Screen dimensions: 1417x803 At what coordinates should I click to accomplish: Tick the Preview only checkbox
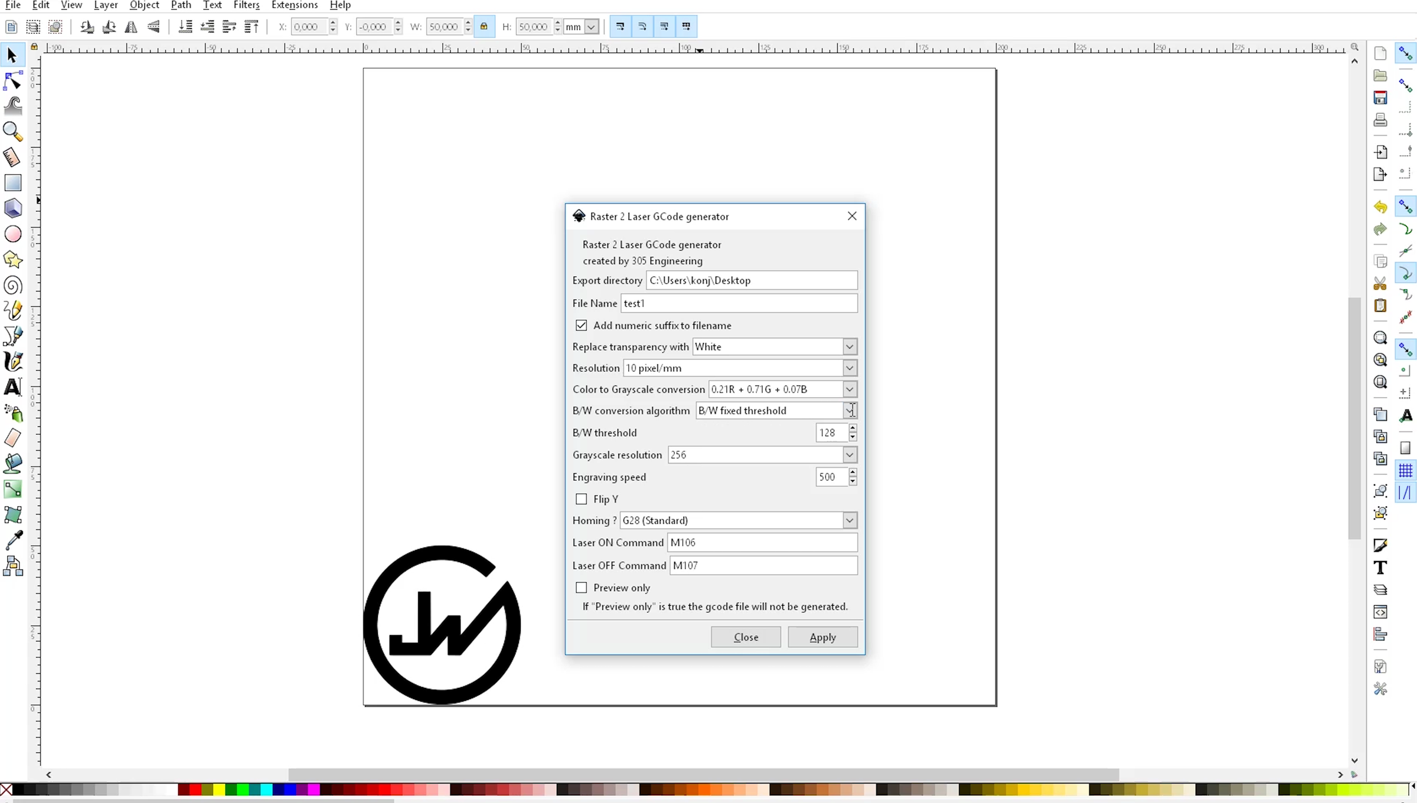coord(582,588)
